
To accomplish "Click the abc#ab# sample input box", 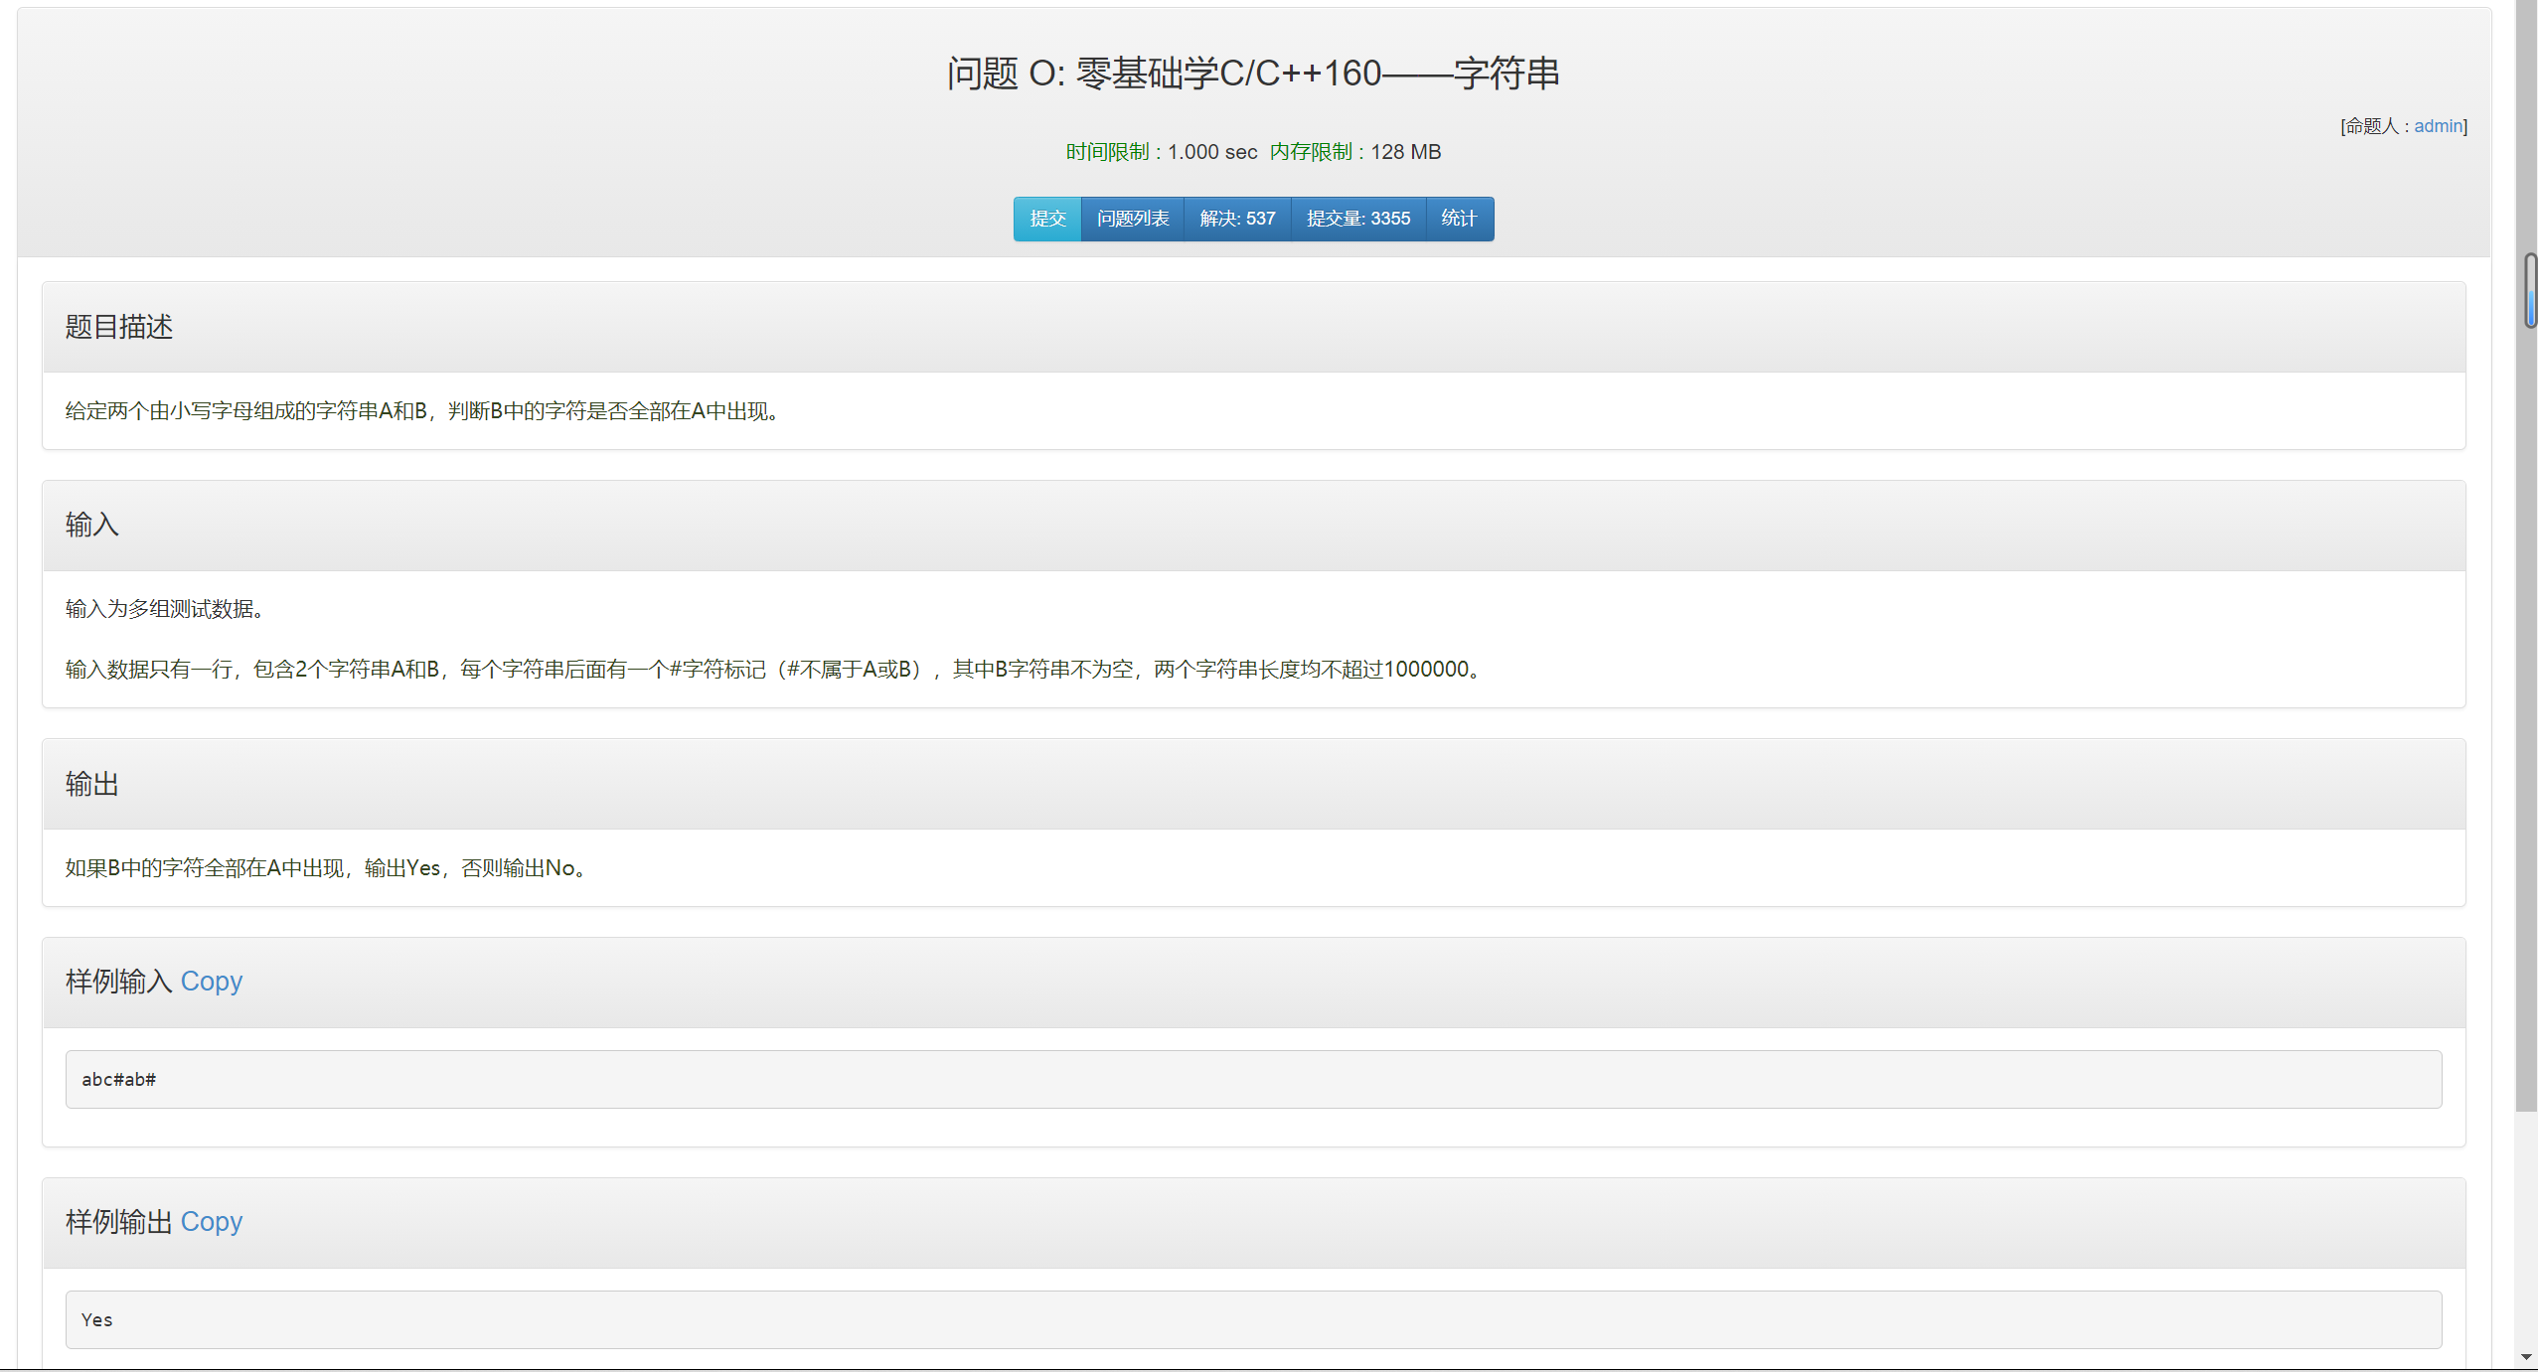I will [1252, 1079].
